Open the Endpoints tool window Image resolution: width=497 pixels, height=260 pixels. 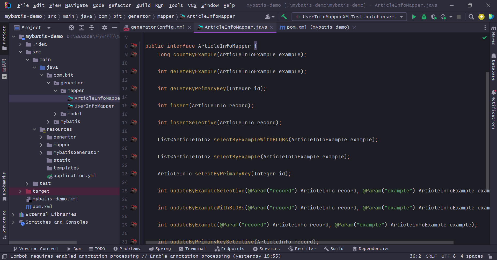[229, 249]
